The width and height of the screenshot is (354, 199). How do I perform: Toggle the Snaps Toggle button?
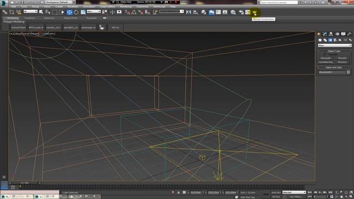127,12
